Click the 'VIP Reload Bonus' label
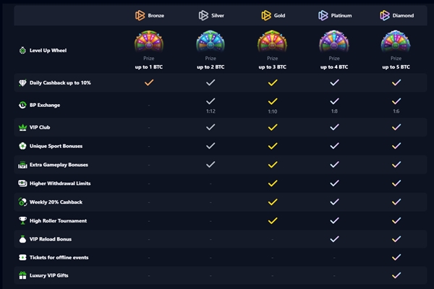Screen dimensions: 434x289 pos(51,239)
